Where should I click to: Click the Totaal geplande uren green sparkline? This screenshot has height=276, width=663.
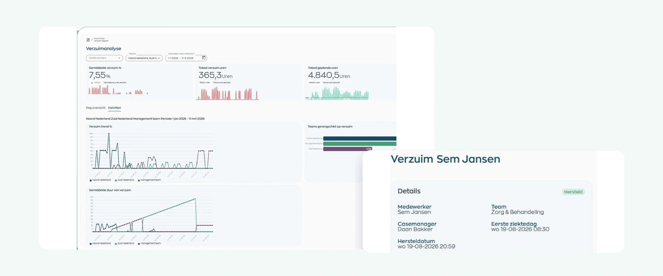coord(337,93)
